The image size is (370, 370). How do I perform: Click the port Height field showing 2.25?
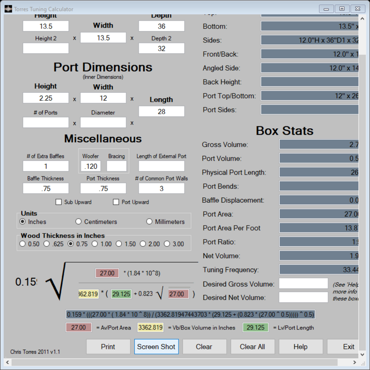[46, 98]
